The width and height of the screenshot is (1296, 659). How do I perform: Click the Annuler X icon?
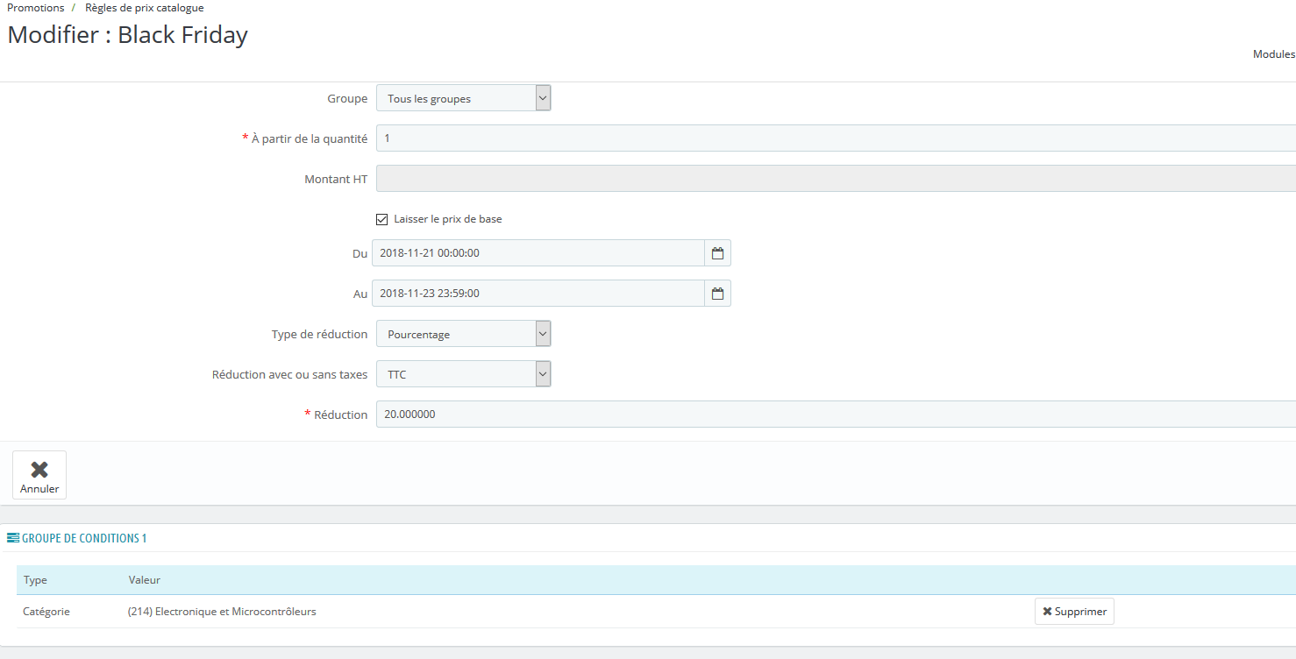point(39,470)
